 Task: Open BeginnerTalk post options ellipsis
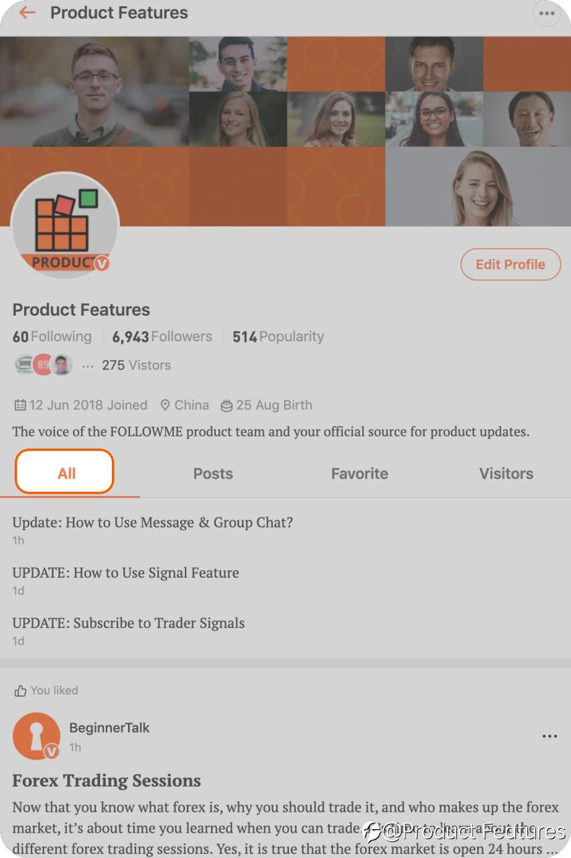(550, 736)
